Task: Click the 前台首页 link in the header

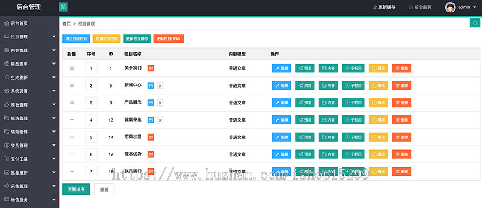Action: pos(420,7)
